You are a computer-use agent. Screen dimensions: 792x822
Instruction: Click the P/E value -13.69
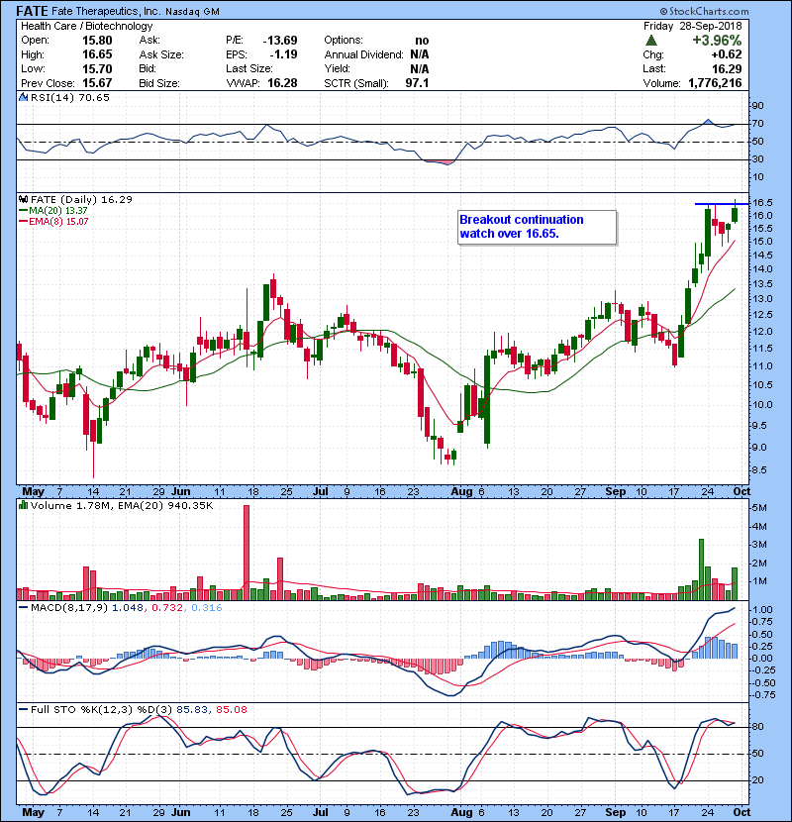click(x=280, y=41)
